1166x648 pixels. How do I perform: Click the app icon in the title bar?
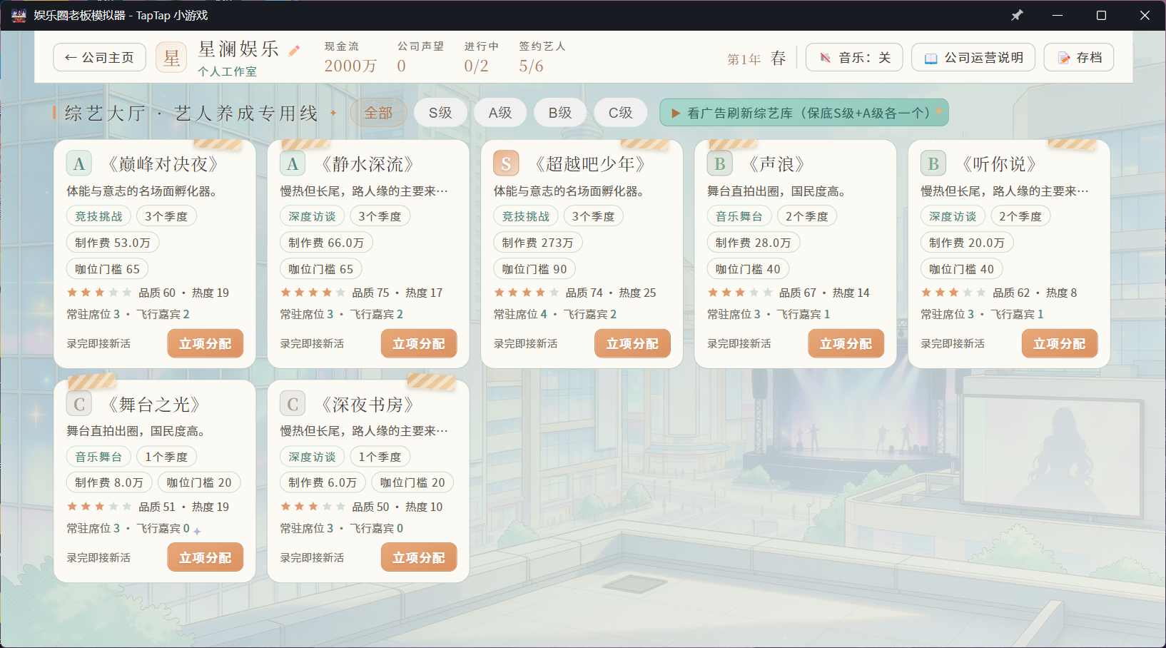[19, 15]
